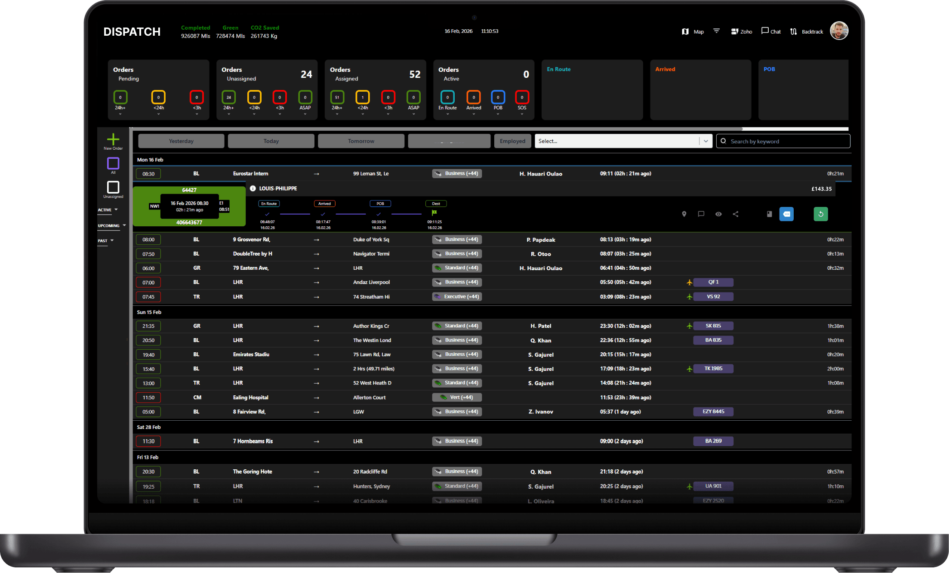Click the blue tag label button
The height and width of the screenshot is (573, 949).
786,214
